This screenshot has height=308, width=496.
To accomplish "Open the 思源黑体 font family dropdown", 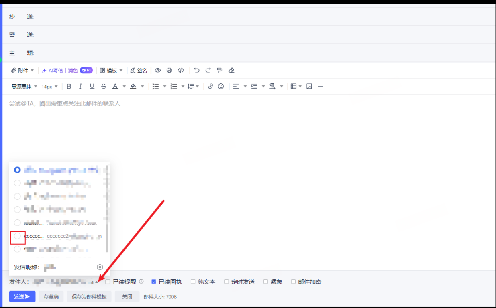I will click(x=24, y=86).
